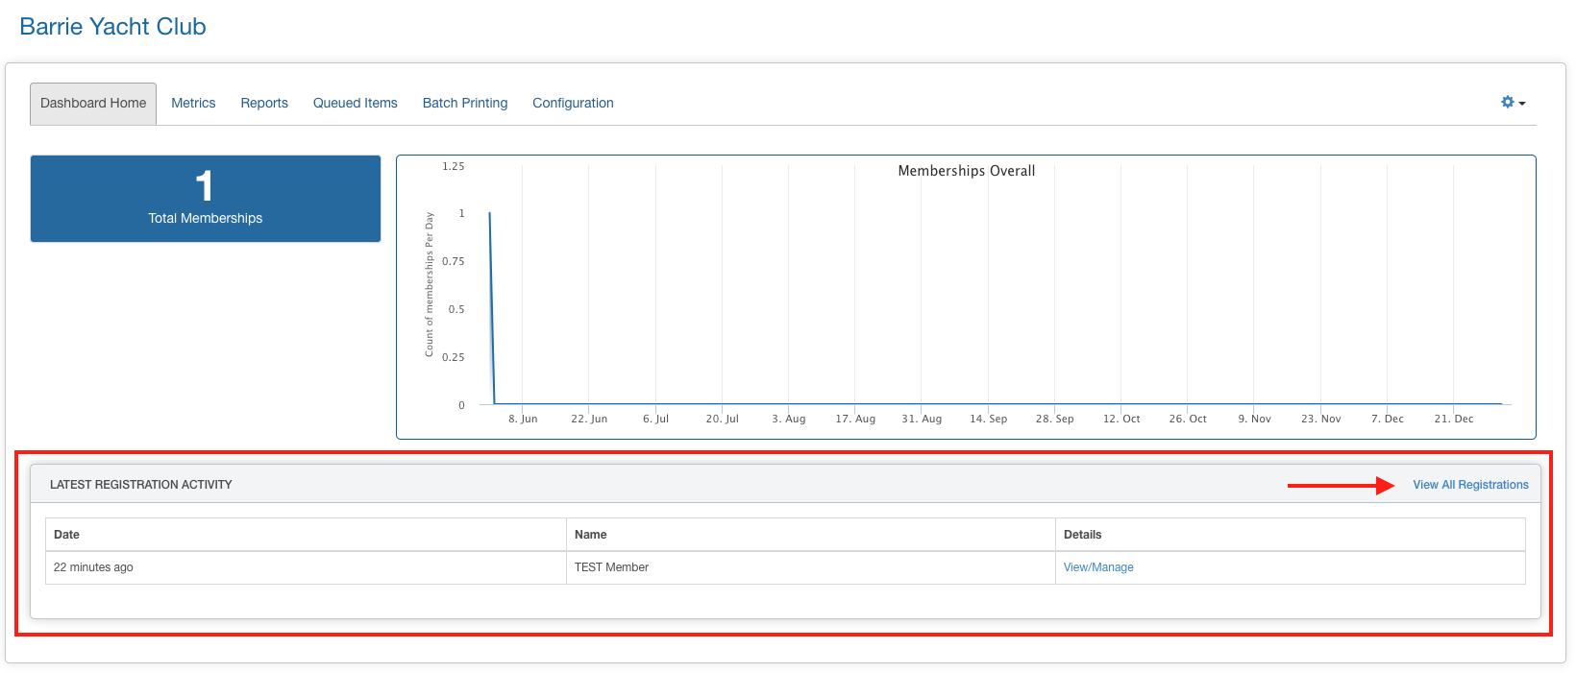Click View/Manage for TEST Member
This screenshot has width=1576, height=673.
tap(1098, 567)
